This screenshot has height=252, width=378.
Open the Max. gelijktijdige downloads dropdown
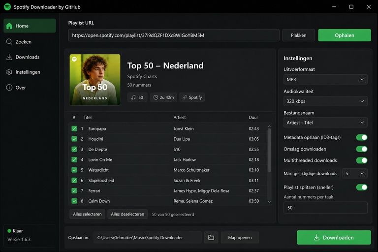click(x=354, y=173)
